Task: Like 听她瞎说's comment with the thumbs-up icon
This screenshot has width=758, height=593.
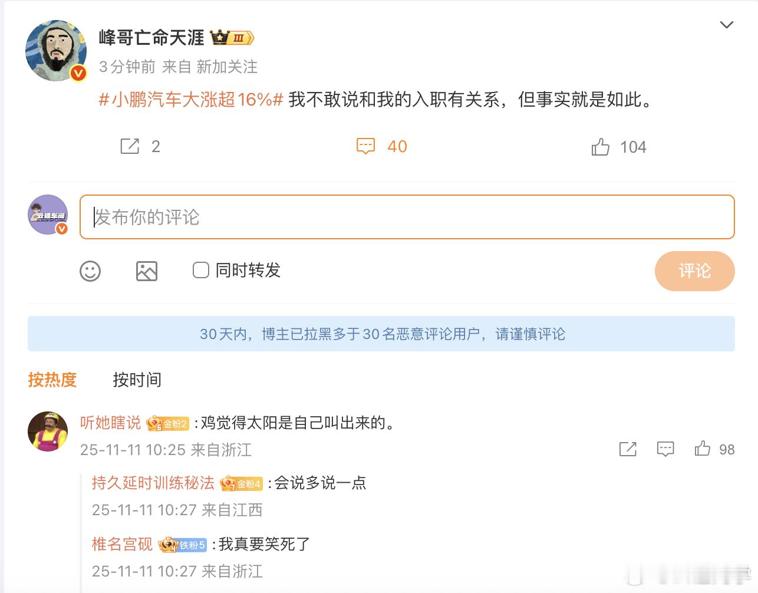Action: 702,449
